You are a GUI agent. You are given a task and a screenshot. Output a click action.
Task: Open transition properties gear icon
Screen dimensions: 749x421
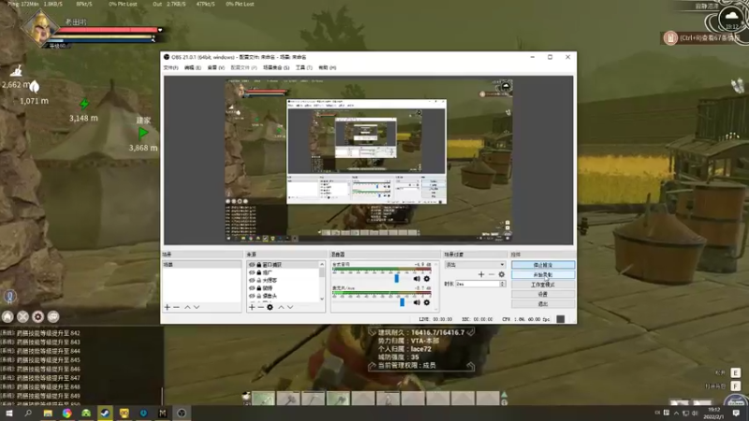click(501, 274)
